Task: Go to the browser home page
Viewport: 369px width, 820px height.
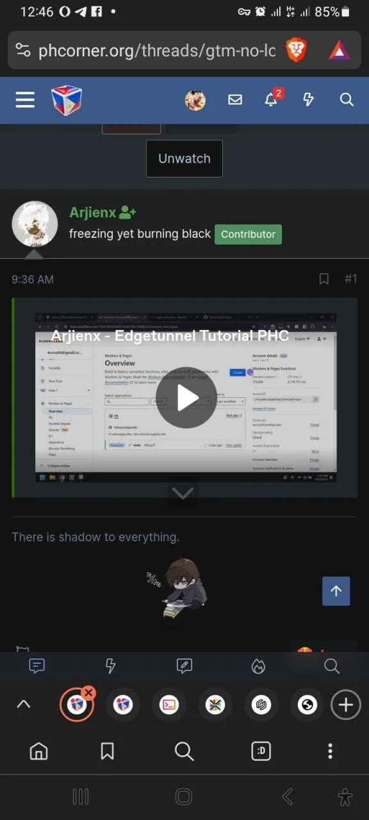Action: point(39,751)
